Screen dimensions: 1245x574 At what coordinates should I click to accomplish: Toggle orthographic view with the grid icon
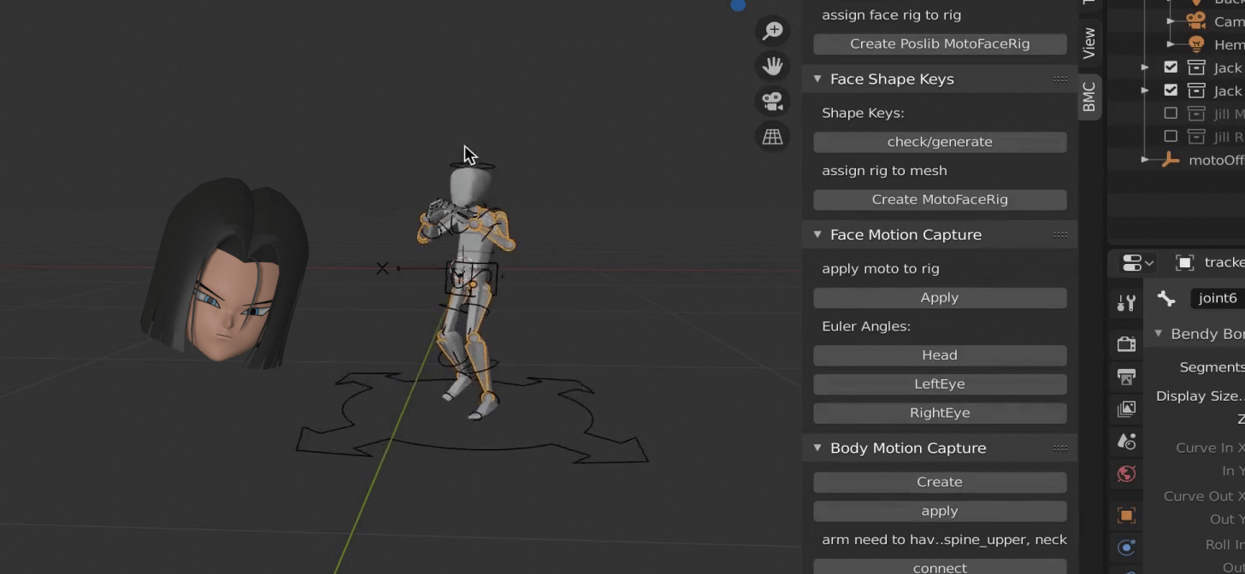(x=772, y=137)
